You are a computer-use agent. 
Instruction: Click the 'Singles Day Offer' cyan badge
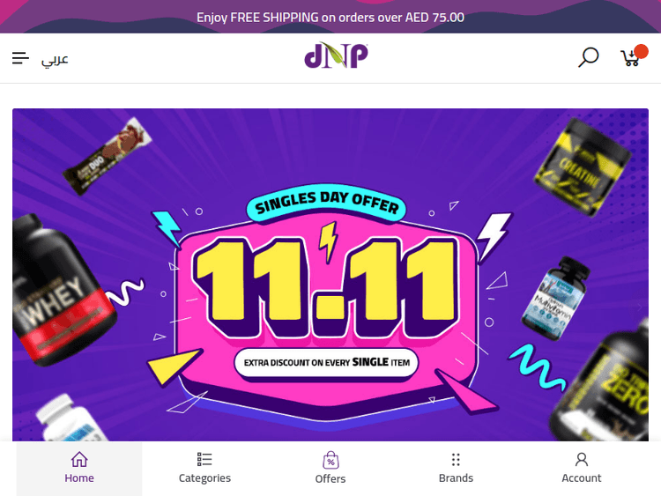326,204
